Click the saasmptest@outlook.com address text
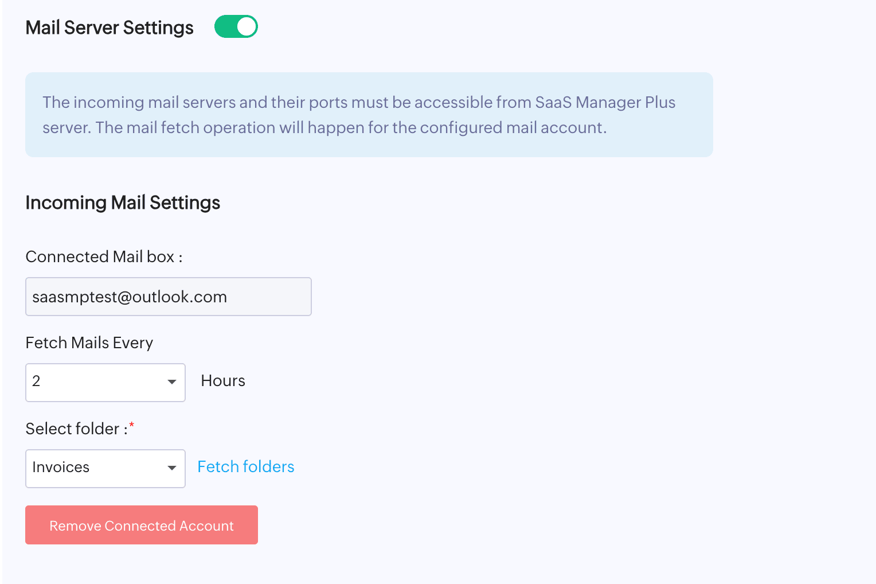This screenshot has width=876, height=584. pos(130,297)
